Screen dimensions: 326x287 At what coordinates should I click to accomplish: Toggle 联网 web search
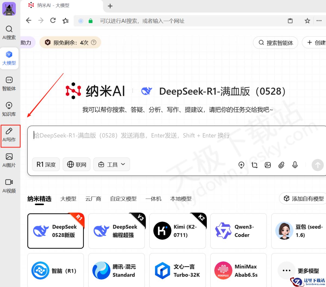tap(77, 165)
